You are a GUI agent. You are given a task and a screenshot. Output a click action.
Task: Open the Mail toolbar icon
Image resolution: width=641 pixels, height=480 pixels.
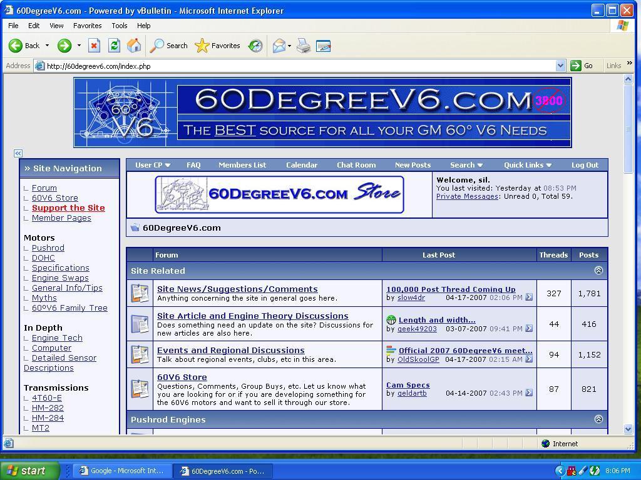pos(279,46)
